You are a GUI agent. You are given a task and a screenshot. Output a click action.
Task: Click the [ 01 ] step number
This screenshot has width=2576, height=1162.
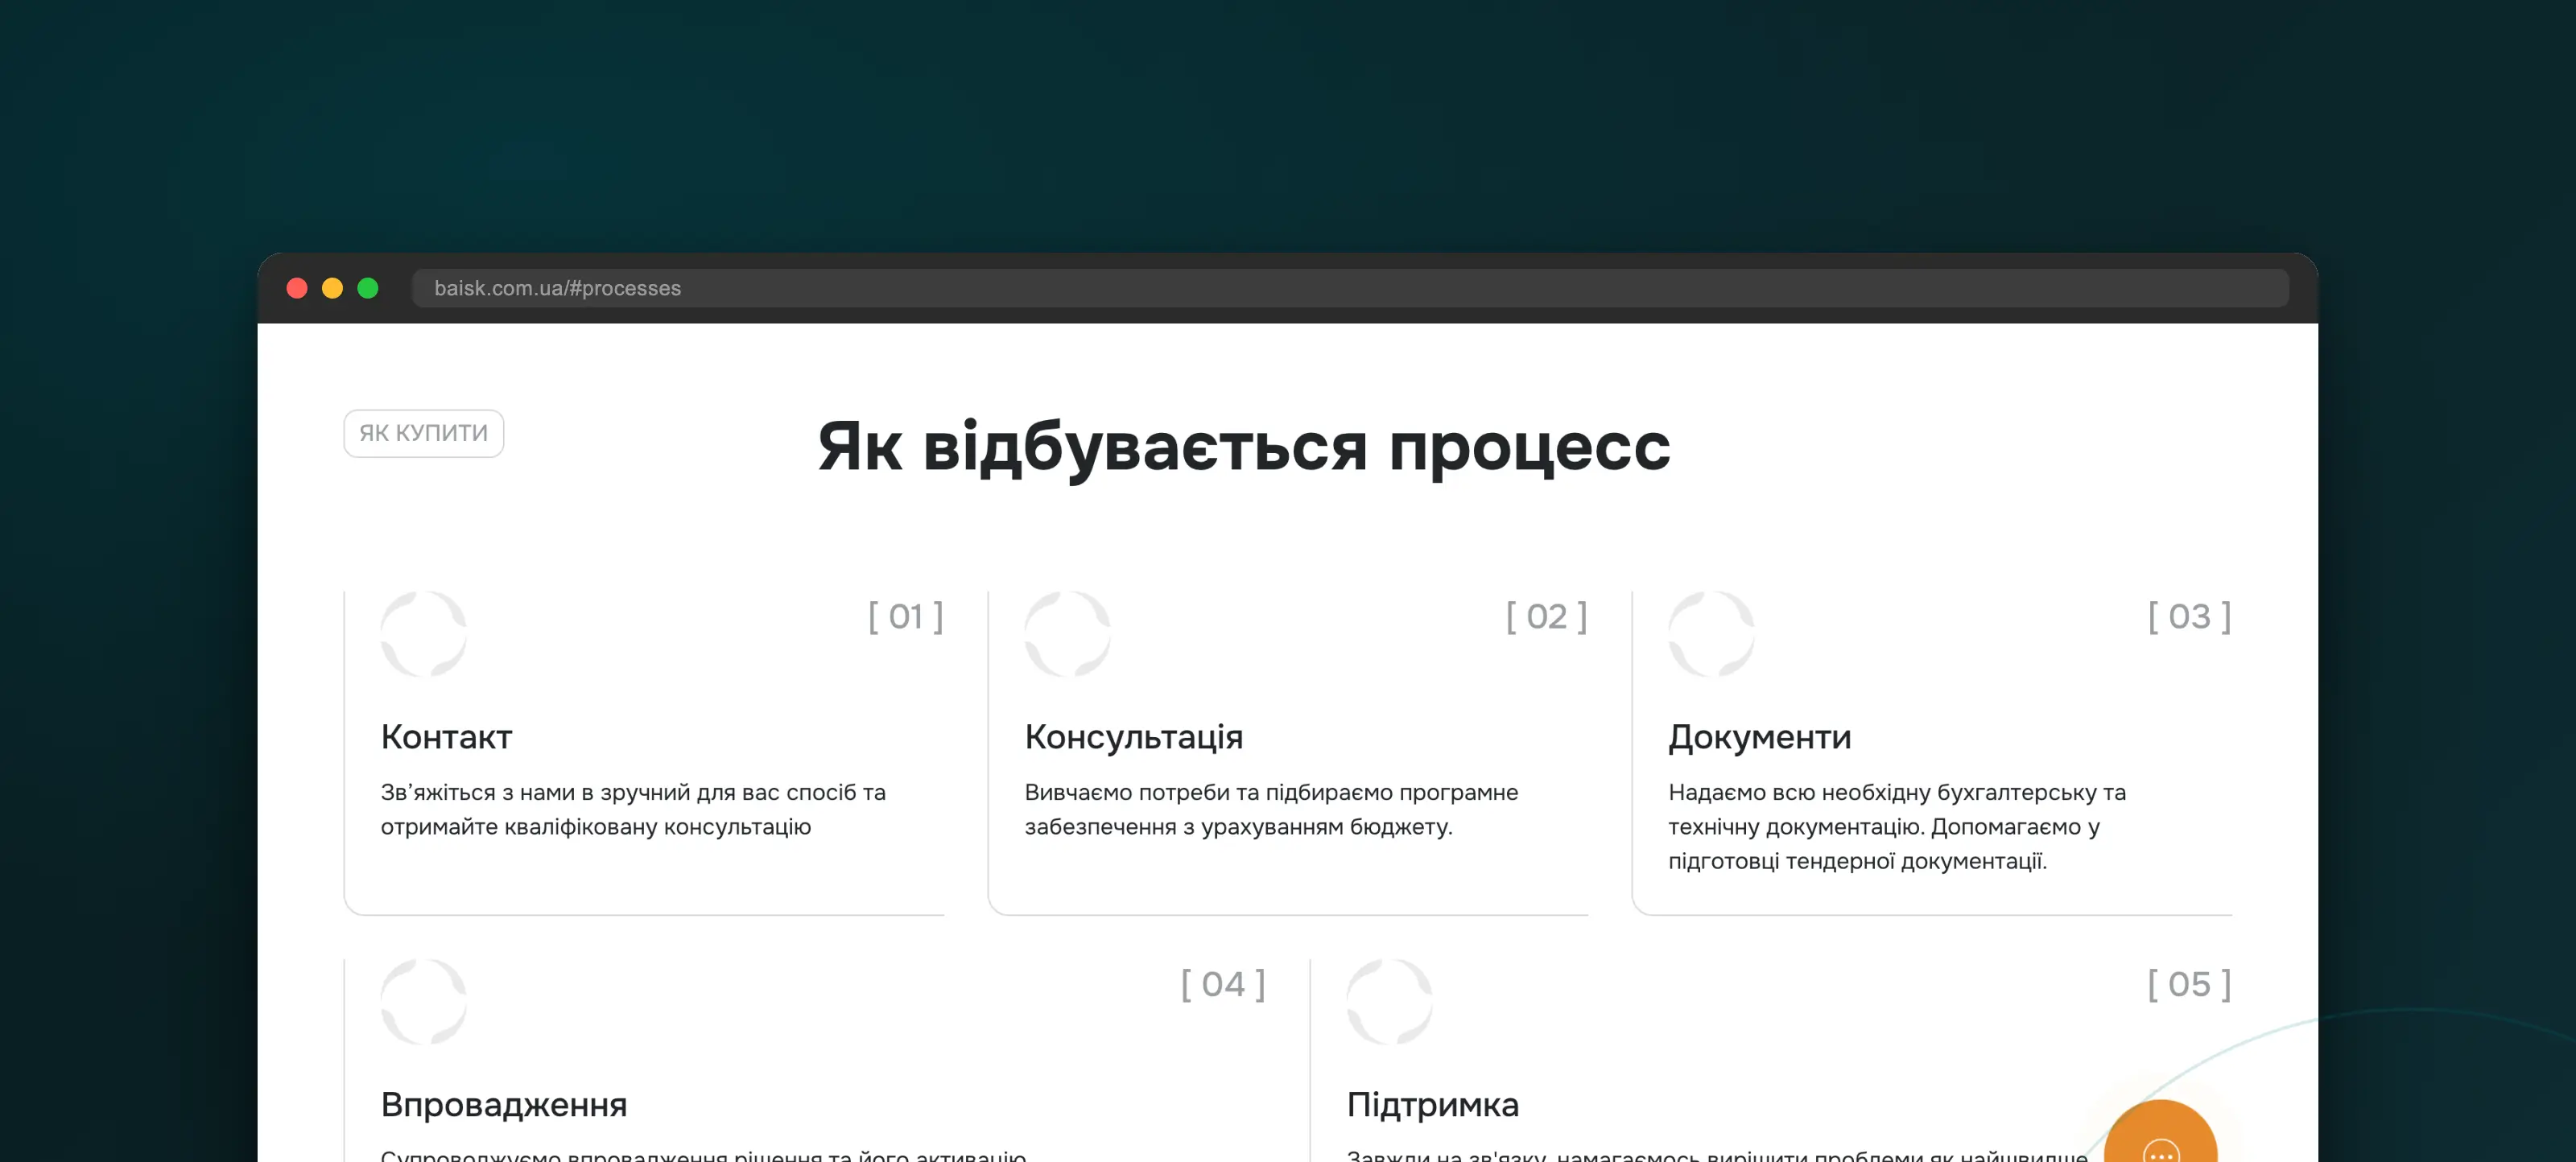point(906,616)
